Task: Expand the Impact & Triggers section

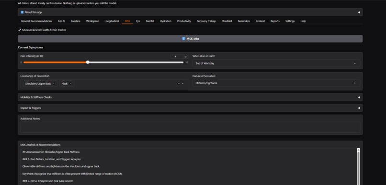Action: coord(190,108)
